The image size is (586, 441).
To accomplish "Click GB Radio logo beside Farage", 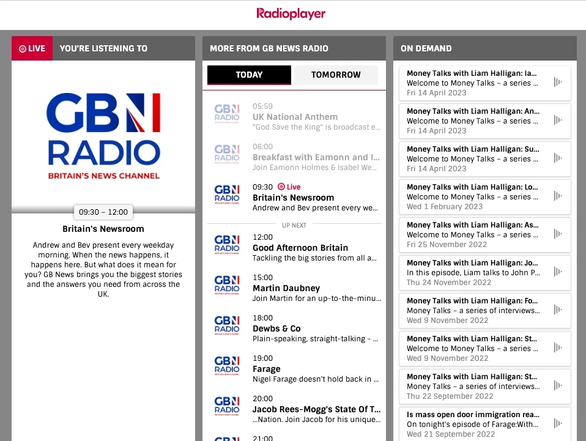I will coord(227,366).
